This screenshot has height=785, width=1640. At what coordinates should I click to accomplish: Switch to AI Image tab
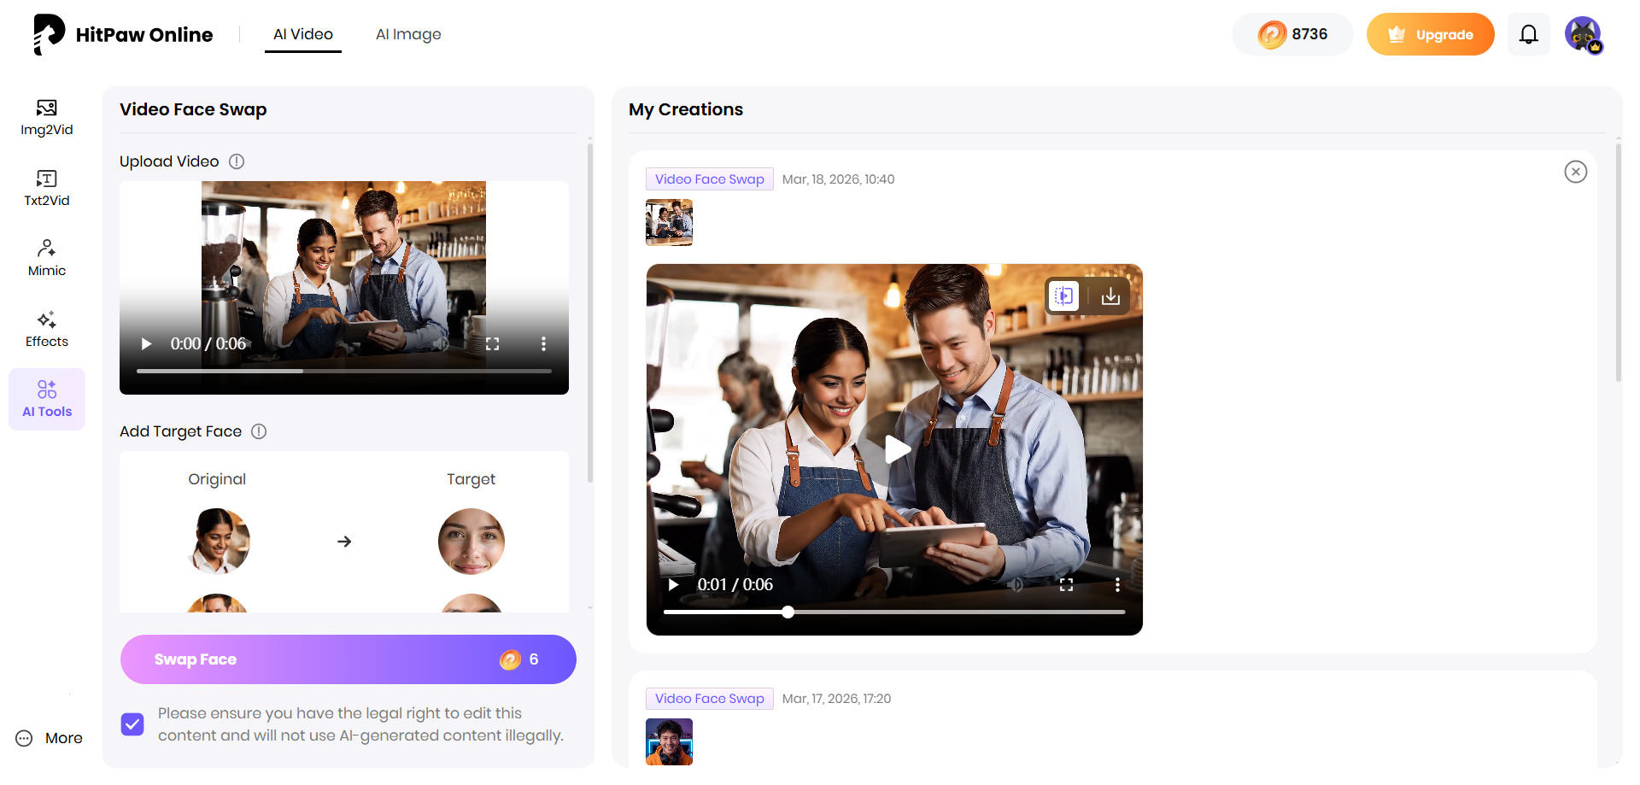408,34
